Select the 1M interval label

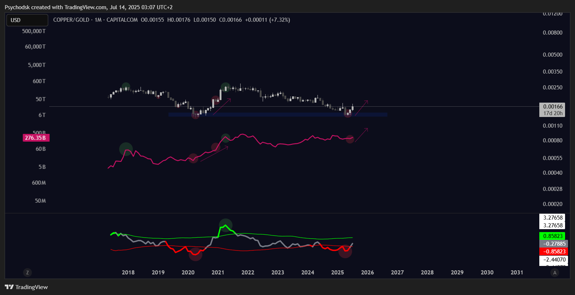click(x=98, y=20)
